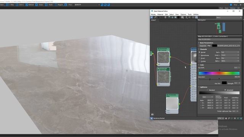The height and width of the screenshot is (137, 244).
Task: Click the pan hand icon in editor status bar
Action: tap(226, 118)
